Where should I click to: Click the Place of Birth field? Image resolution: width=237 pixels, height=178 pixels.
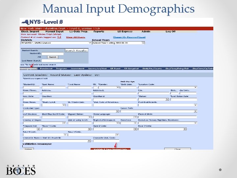(x=168, y=117)
